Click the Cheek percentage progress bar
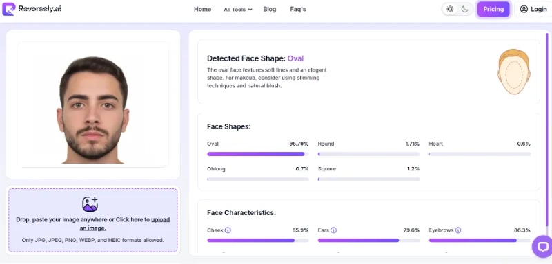 point(257,241)
